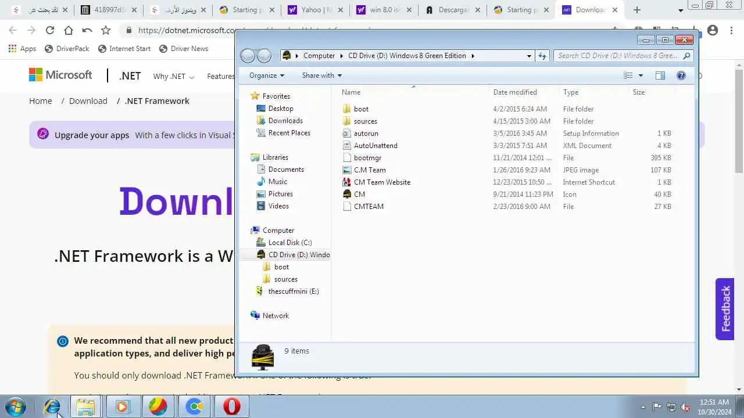Click the Explorer forward navigation button
This screenshot has height=418, width=744.
coord(264,56)
